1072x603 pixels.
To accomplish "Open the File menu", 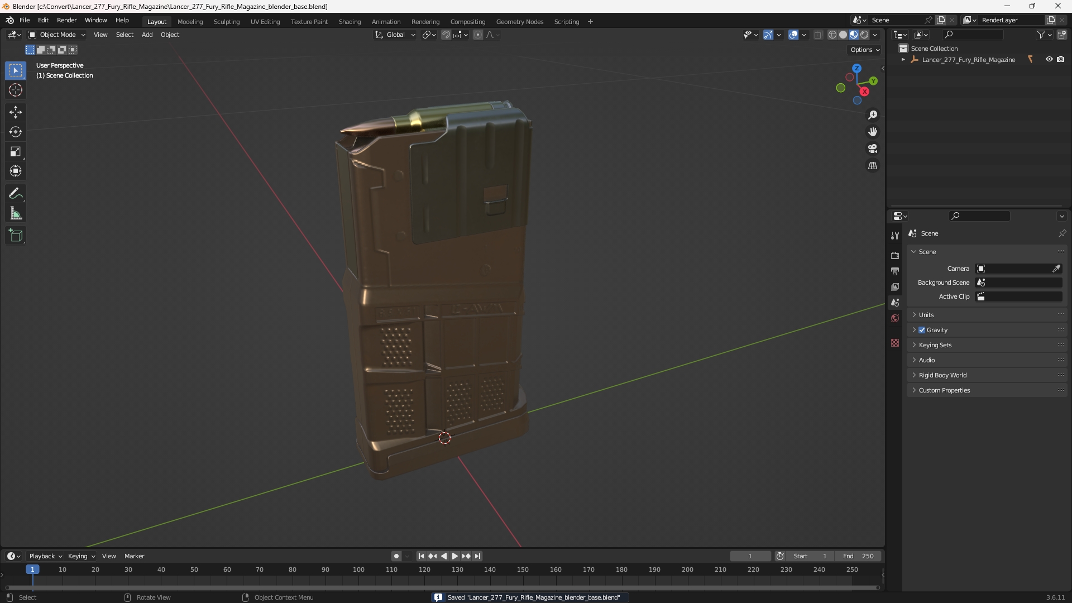I will (x=25, y=20).
